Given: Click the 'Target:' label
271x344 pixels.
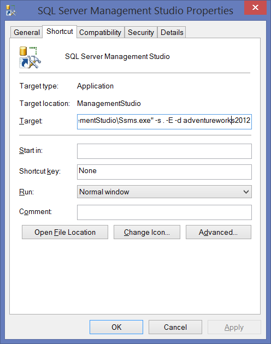Looking at the screenshot, I should point(31,121).
